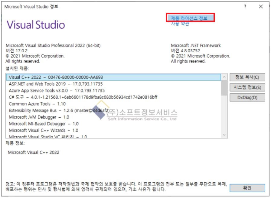The height and width of the screenshot is (198, 271).
Task: Click the list scrollbar down arrow
Action: pos(224,135)
